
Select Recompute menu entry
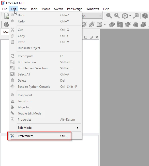point(46,56)
